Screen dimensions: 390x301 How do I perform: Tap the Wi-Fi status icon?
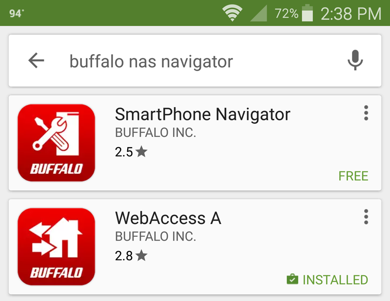pos(232,13)
